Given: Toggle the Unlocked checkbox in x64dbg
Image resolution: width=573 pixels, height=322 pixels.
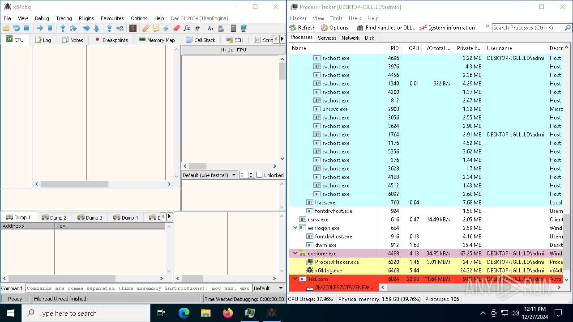Looking at the screenshot, I should pyautogui.click(x=259, y=175).
